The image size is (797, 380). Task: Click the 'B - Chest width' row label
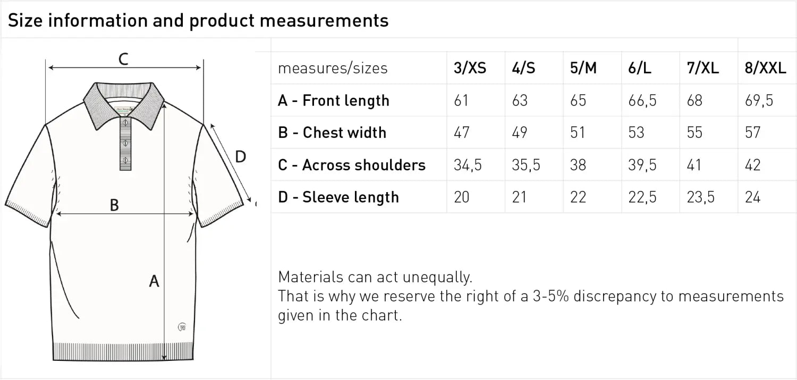332,133
